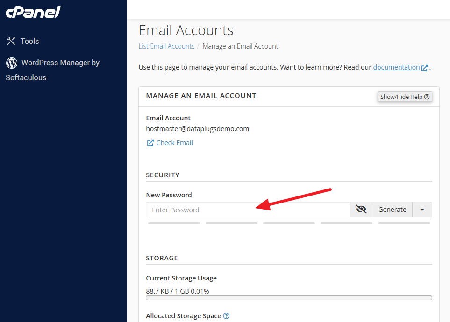This screenshot has width=450, height=322.
Task: Click the external-link icon after documentation
Action: 424,67
